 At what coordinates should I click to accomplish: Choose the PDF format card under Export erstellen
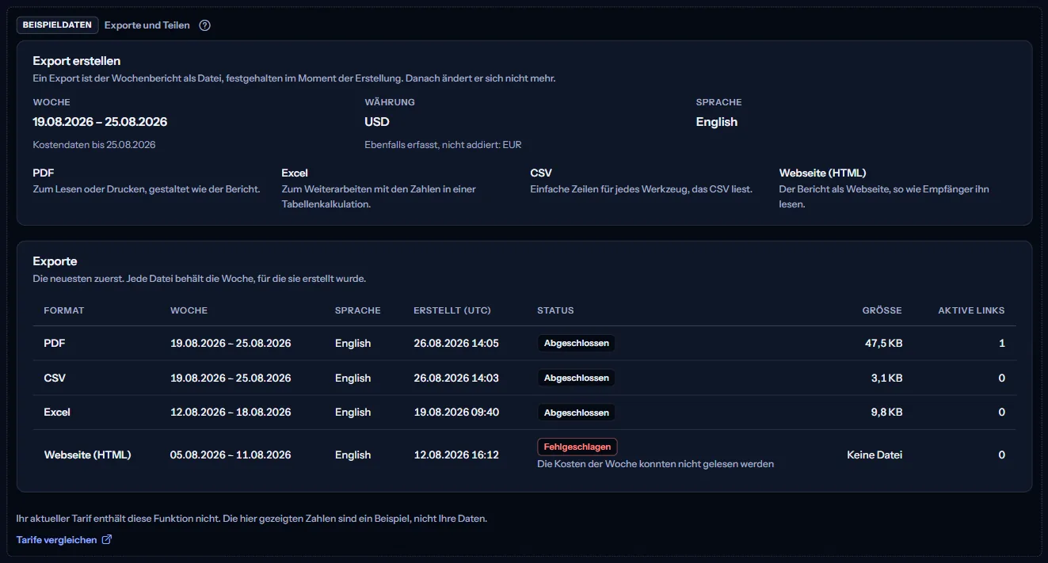click(x=147, y=181)
